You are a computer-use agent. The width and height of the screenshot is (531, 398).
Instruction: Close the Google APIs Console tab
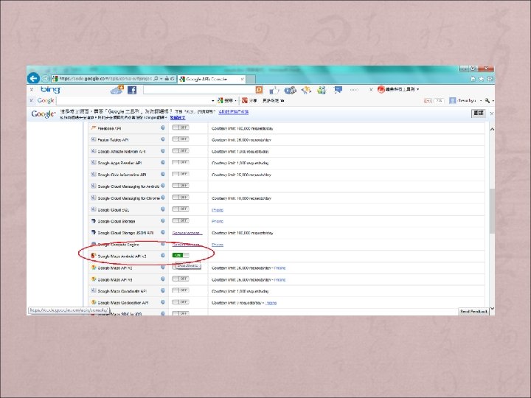click(242, 79)
